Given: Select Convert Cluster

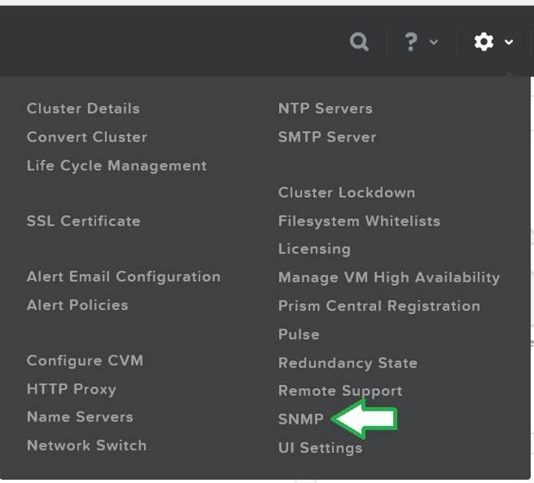Looking at the screenshot, I should click(87, 137).
